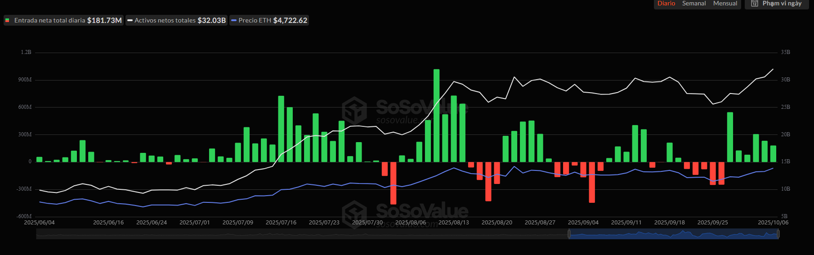Click the 2025/06/24 date label

click(x=152, y=223)
